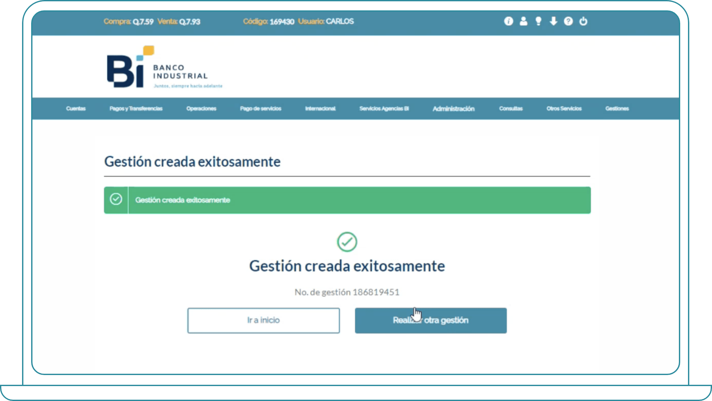
Task: Open the help question mark icon
Action: (x=568, y=21)
